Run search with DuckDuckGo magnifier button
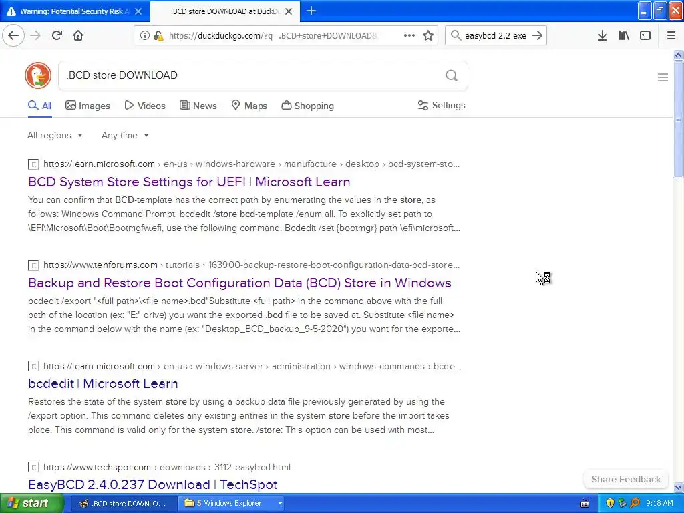Screen dimensions: 684x513 (452, 76)
